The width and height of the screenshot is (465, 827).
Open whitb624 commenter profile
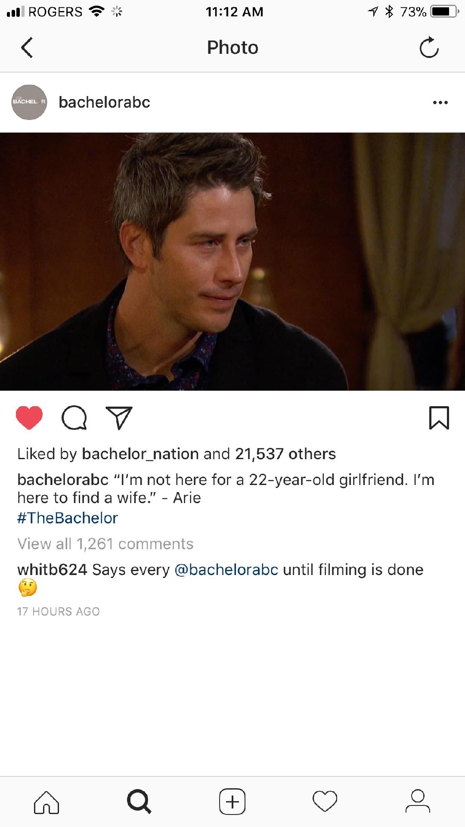point(52,570)
